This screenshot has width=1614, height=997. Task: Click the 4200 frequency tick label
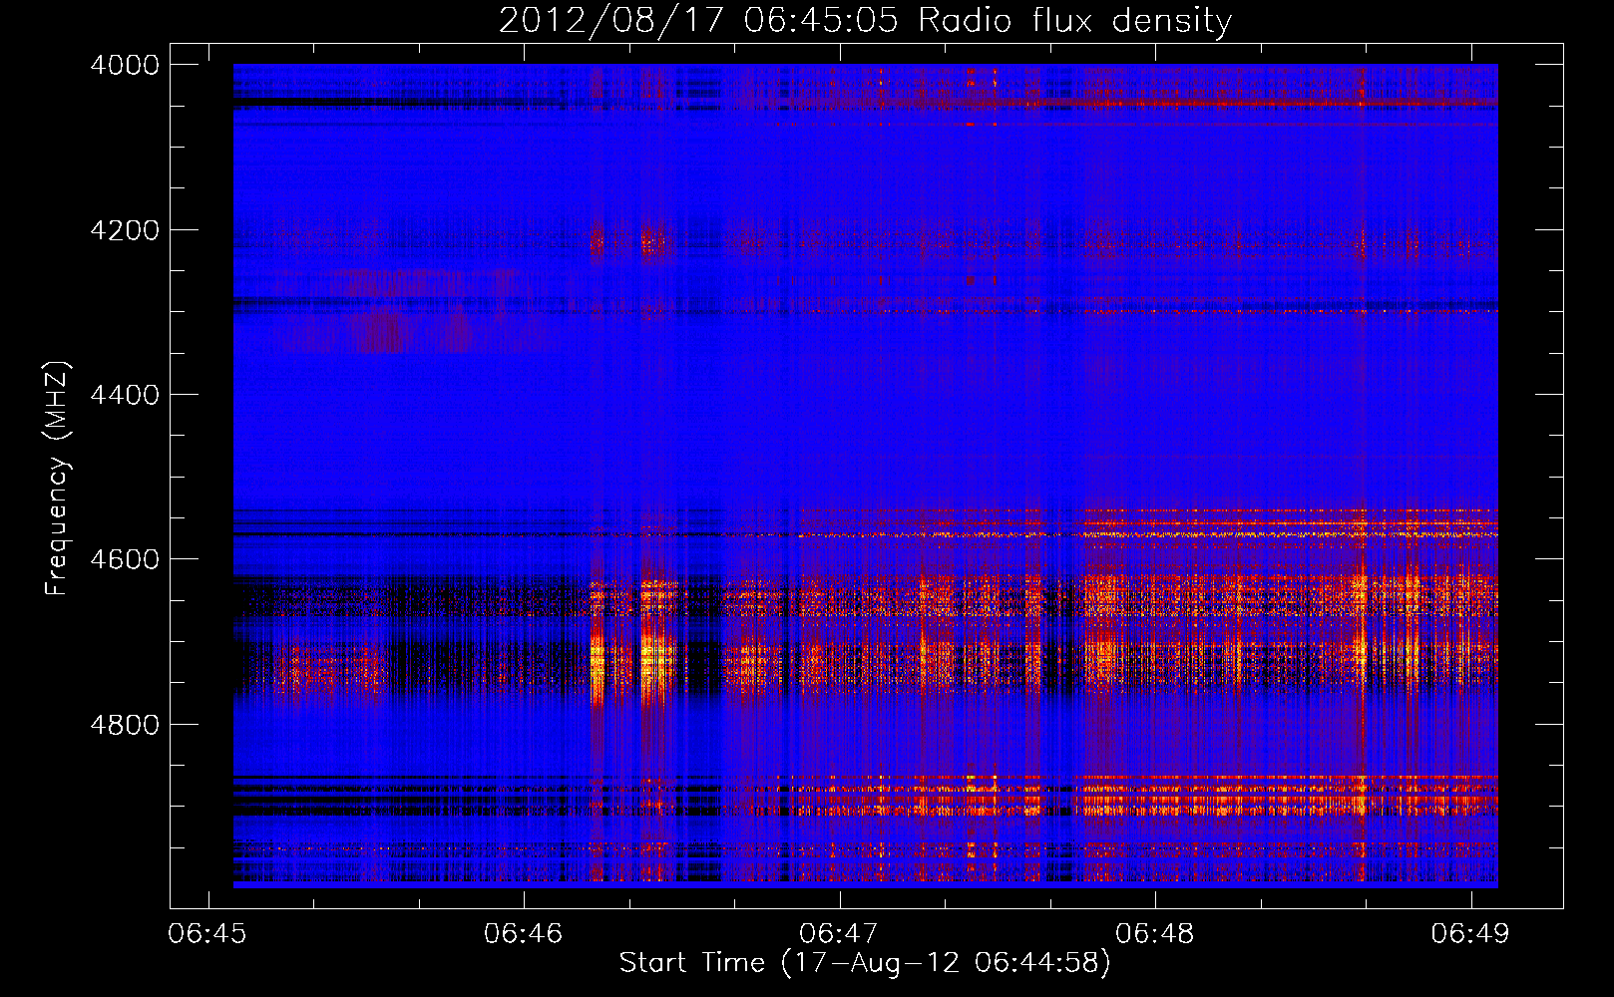(x=125, y=230)
